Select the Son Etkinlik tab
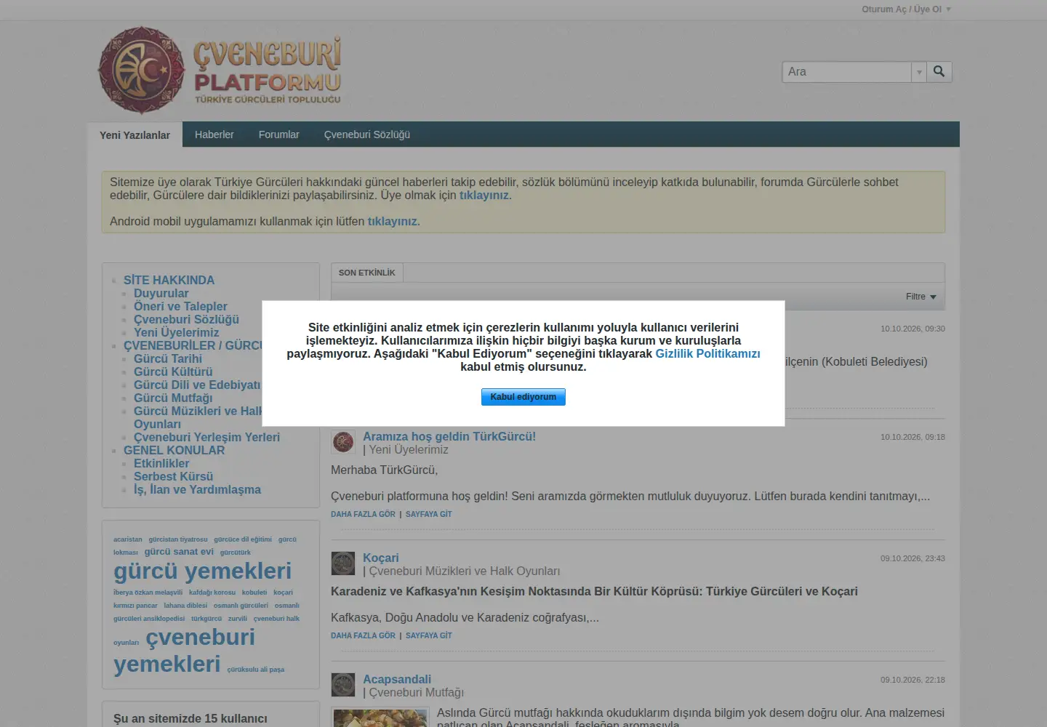The image size is (1047, 727). click(367, 273)
